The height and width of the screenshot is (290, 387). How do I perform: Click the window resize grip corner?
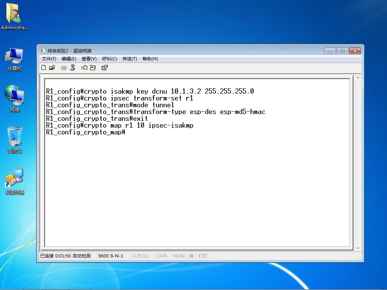click(x=360, y=258)
